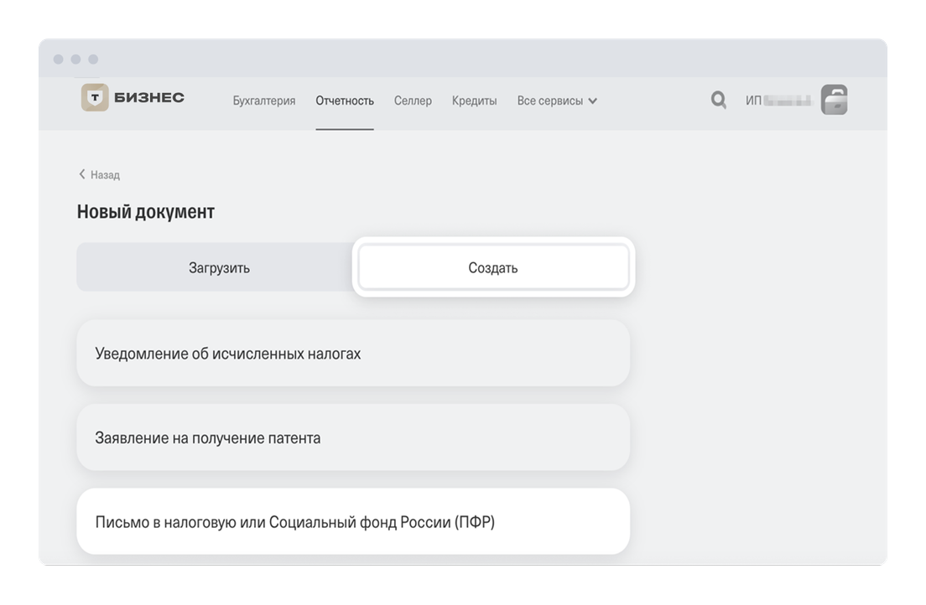Expand the Все сервисы menu label
Image resolution: width=926 pixels, height=605 pixels.
[x=549, y=101]
